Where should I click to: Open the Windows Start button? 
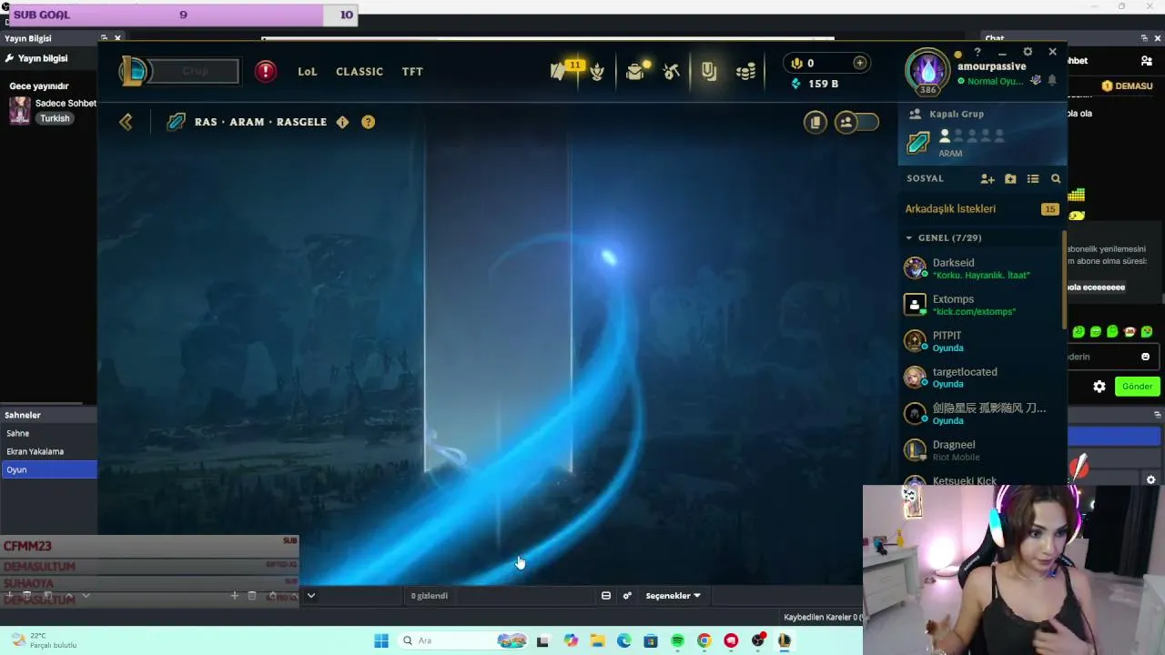coord(381,640)
